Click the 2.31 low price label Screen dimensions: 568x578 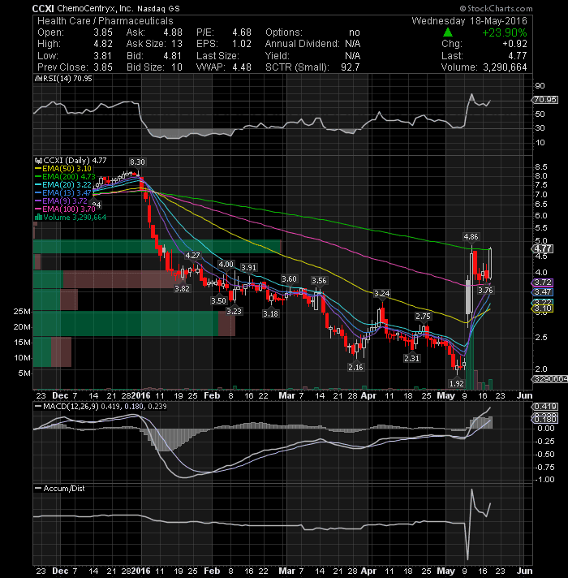coord(411,358)
